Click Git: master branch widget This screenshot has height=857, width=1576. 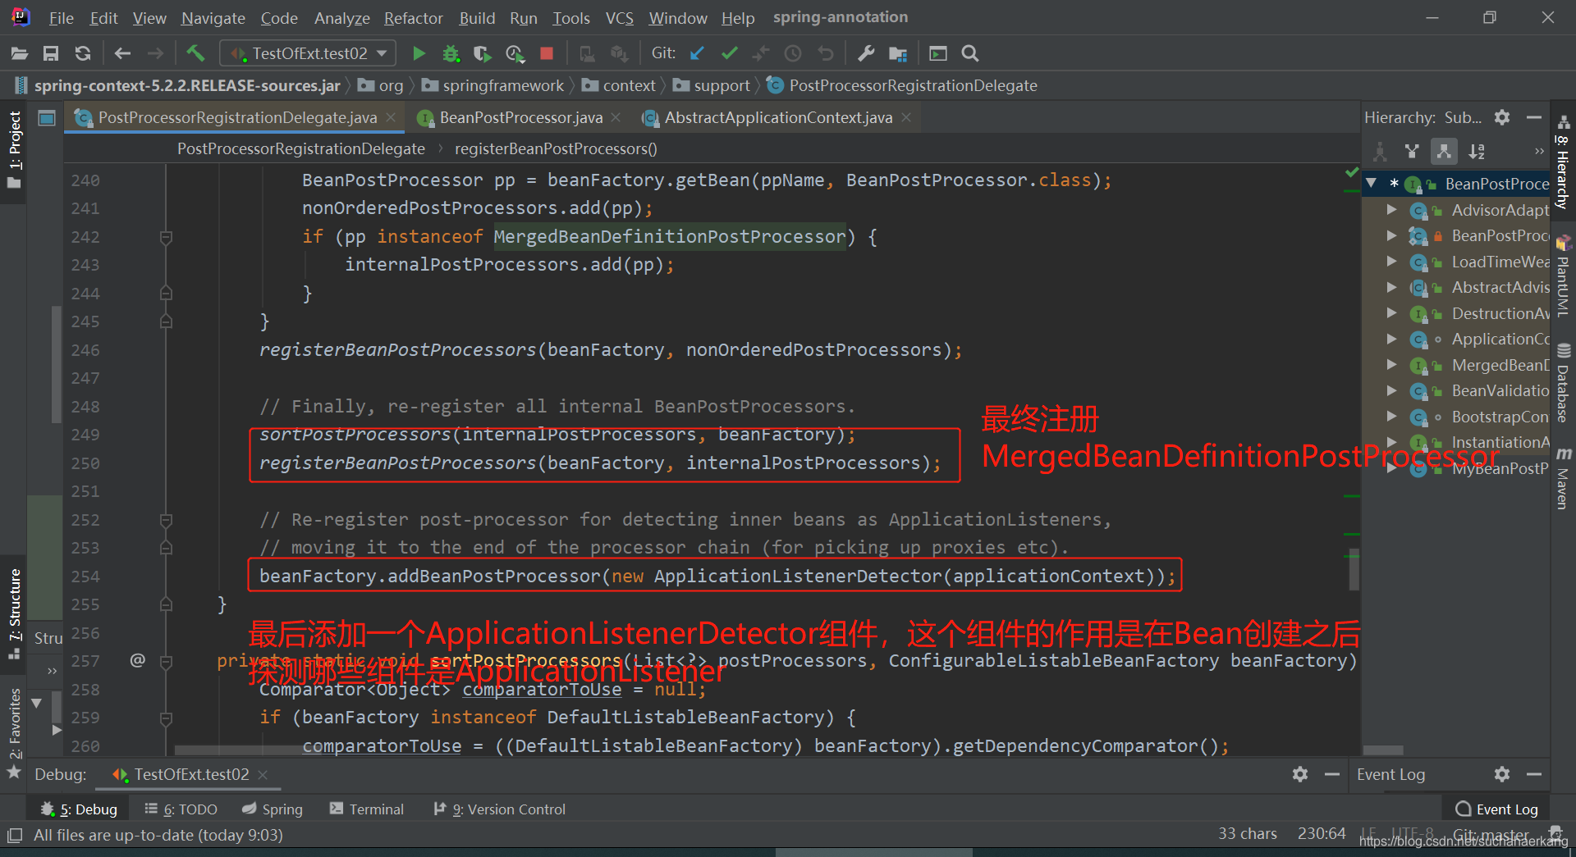tap(1490, 834)
